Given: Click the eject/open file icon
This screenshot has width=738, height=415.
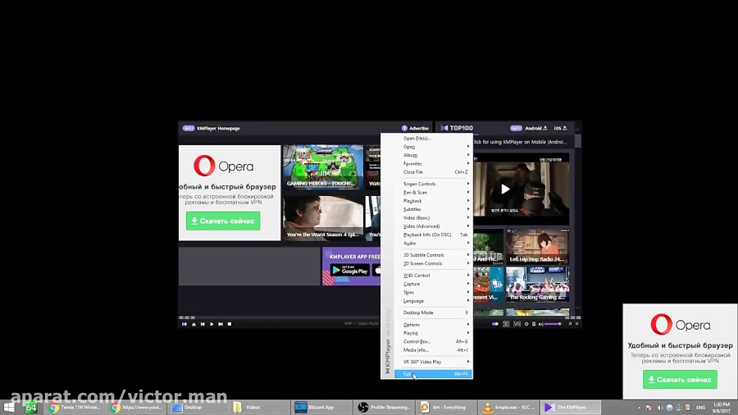Looking at the screenshot, I should [x=194, y=324].
